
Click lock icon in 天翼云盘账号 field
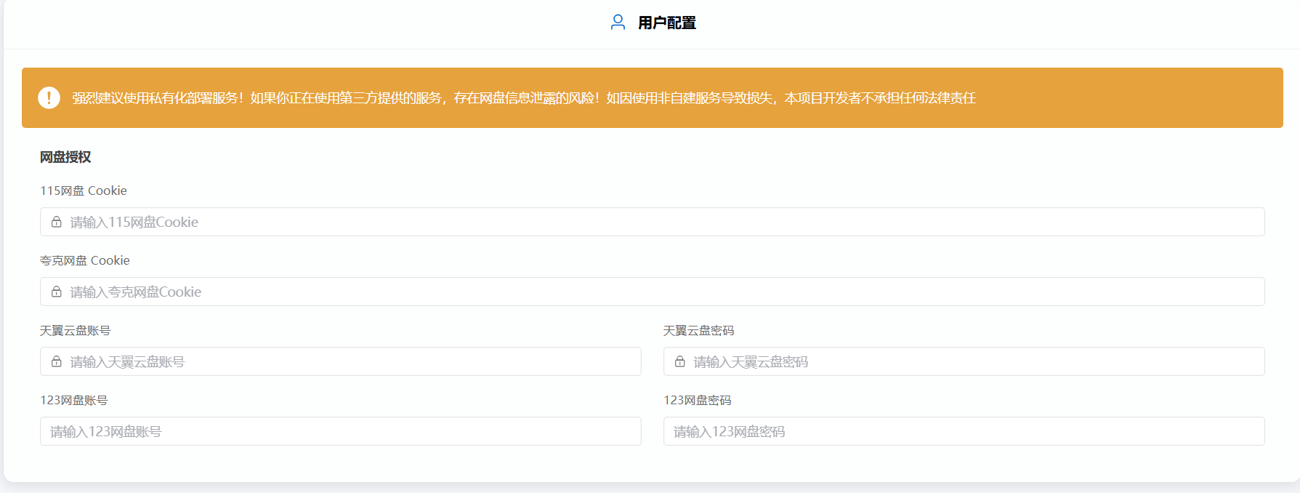point(57,361)
